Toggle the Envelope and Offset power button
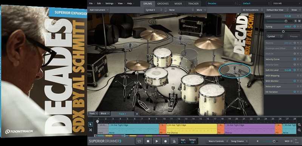The height and width of the screenshot is (146, 302). click(295, 48)
